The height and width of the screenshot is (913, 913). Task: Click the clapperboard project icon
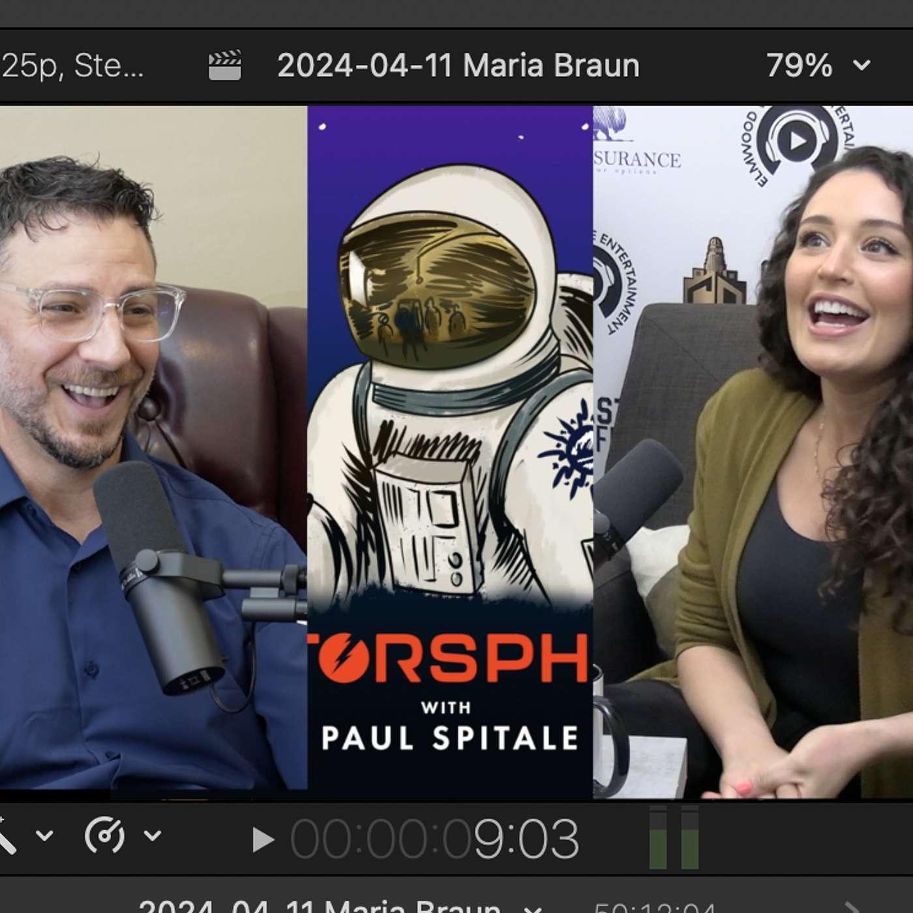[x=224, y=66]
